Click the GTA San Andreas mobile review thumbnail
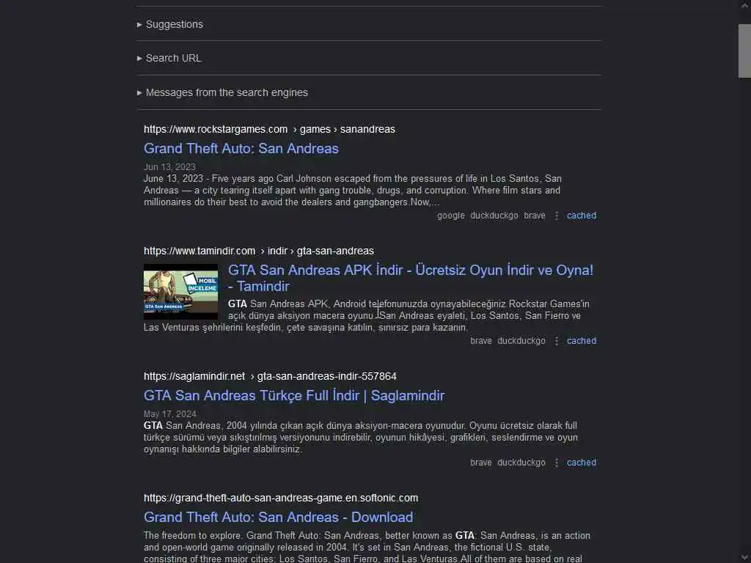This screenshot has width=751, height=563. [180, 292]
